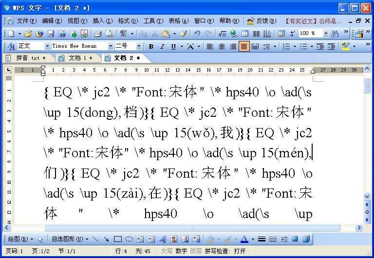Open the font size dropdown showing 二号
Viewport: 374px width, 258px height.
tap(139, 46)
